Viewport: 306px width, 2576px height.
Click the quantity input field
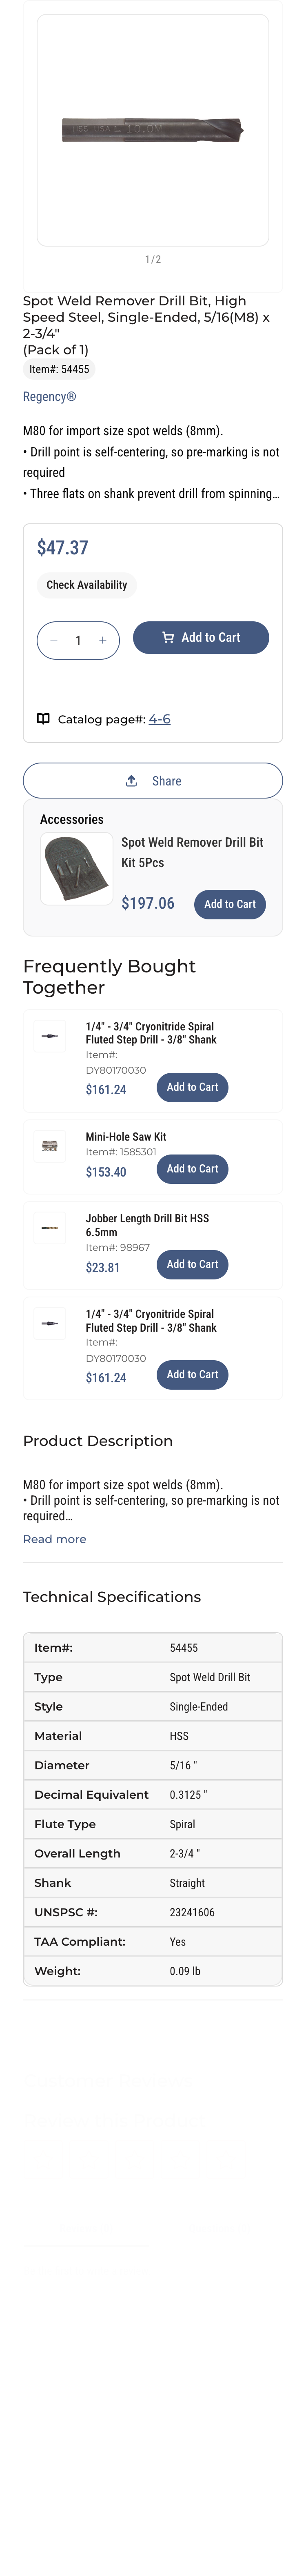pyautogui.click(x=78, y=640)
